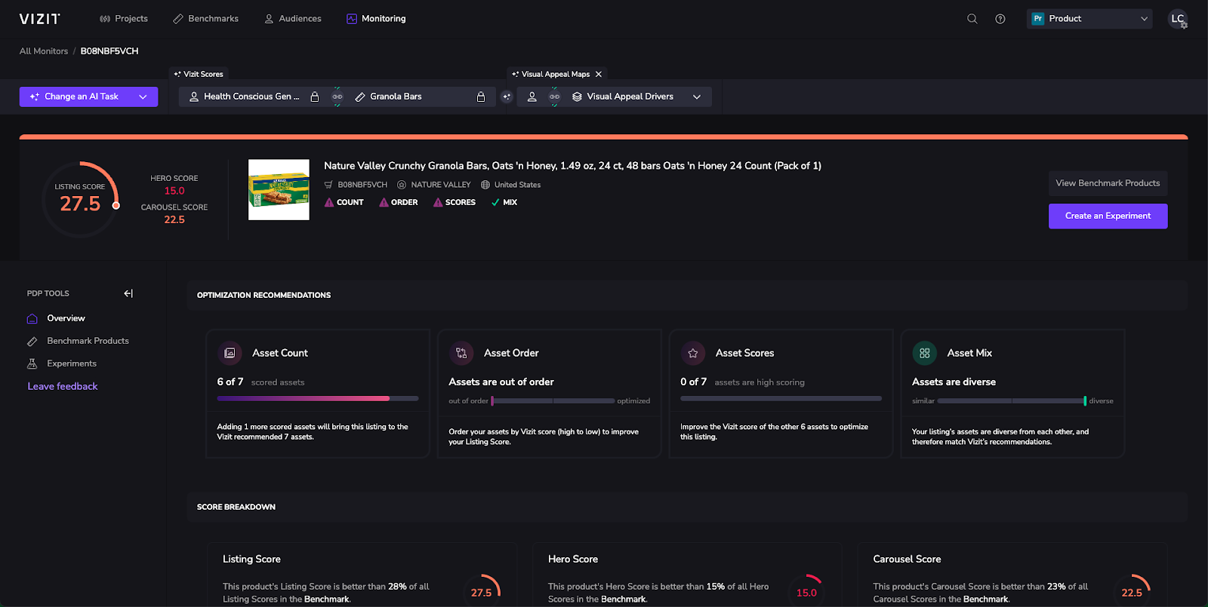Click the Asset Scores star icon
This screenshot has width=1208, height=607.
point(692,353)
